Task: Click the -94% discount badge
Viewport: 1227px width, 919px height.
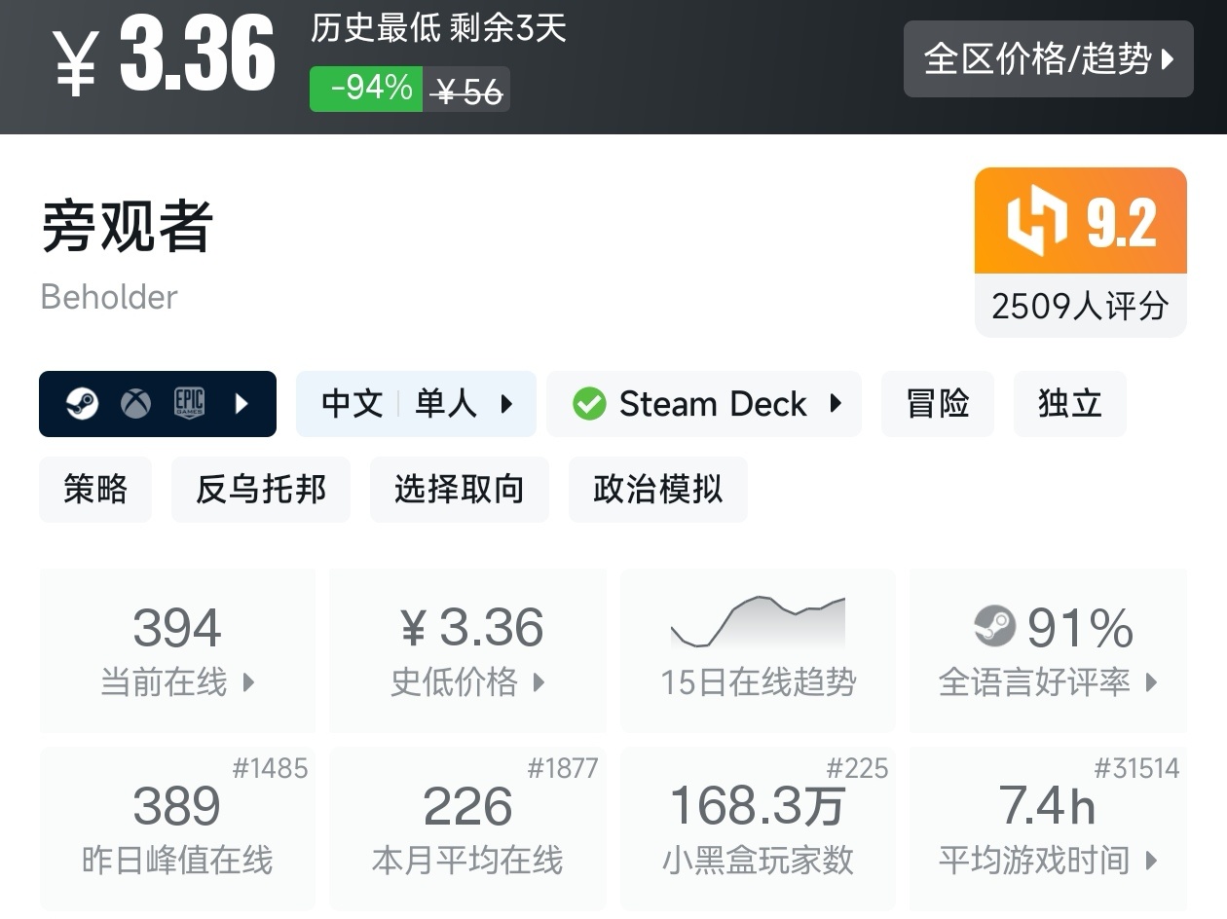Action: [367, 89]
